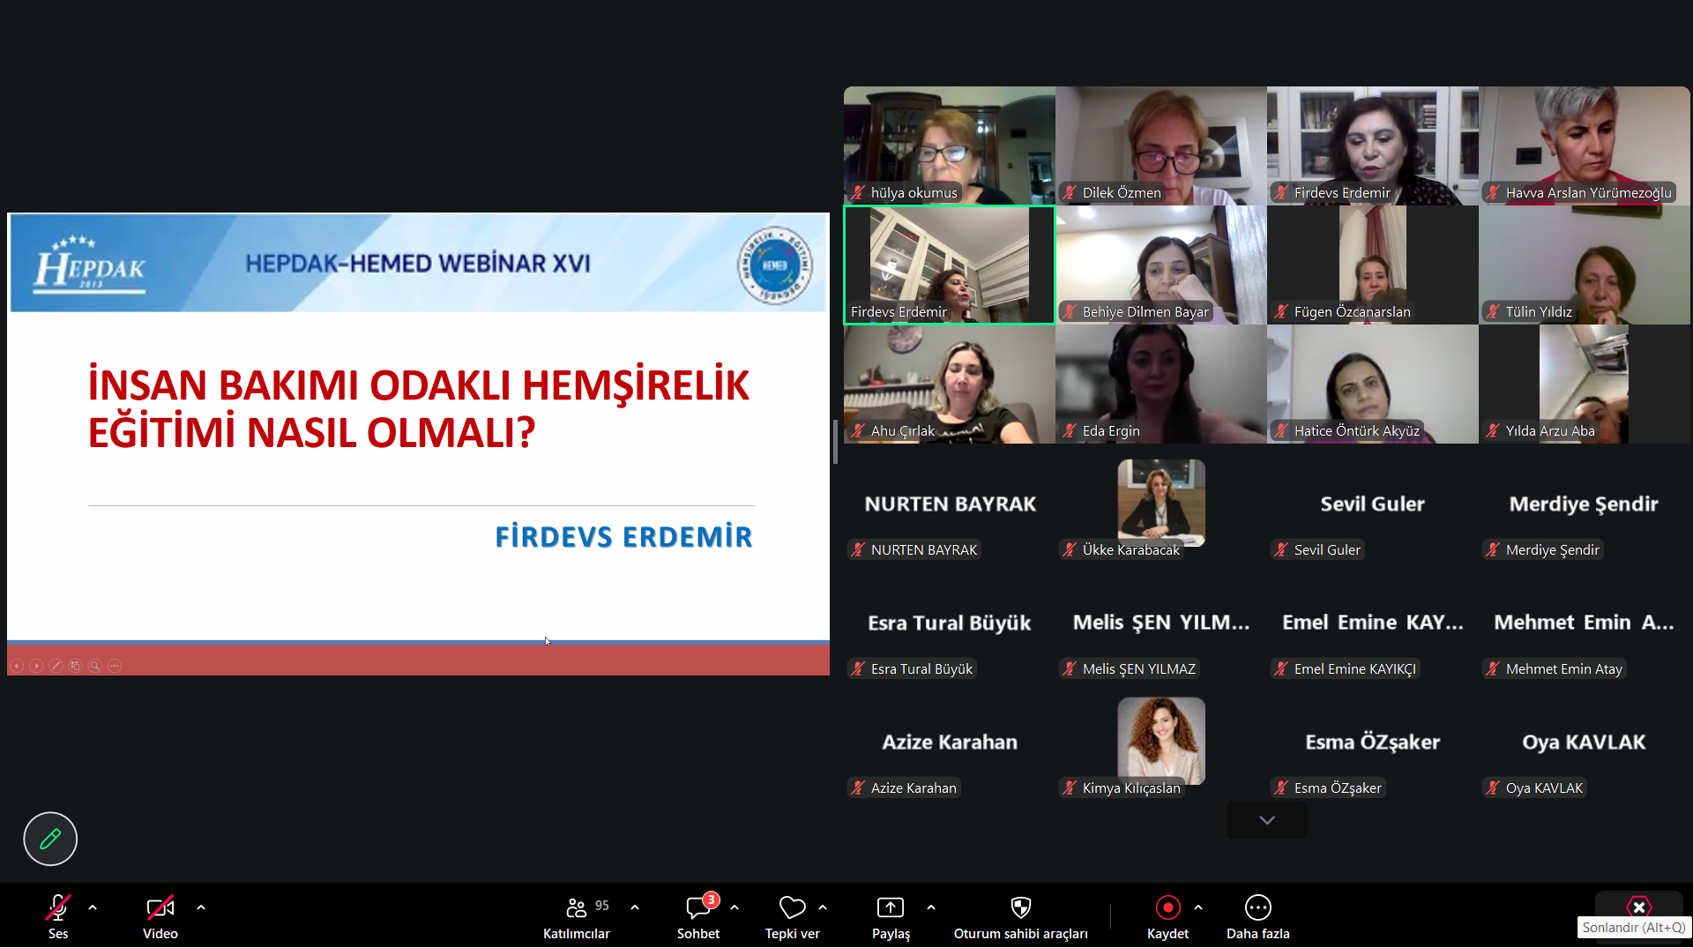Select Yılda Arzu Aba video tile

pos(1585,384)
